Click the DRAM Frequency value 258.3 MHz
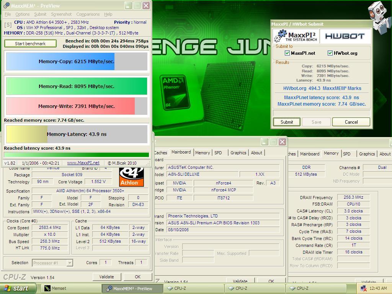This screenshot has height=294, width=392. coord(353,197)
